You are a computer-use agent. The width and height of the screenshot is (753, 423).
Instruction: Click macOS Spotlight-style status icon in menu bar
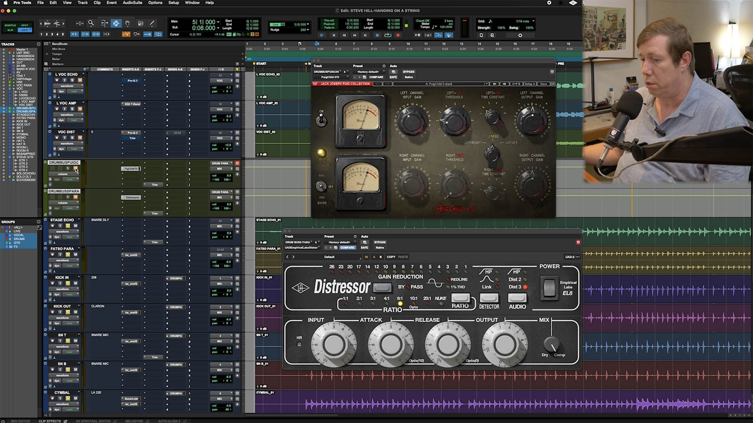pos(549,3)
